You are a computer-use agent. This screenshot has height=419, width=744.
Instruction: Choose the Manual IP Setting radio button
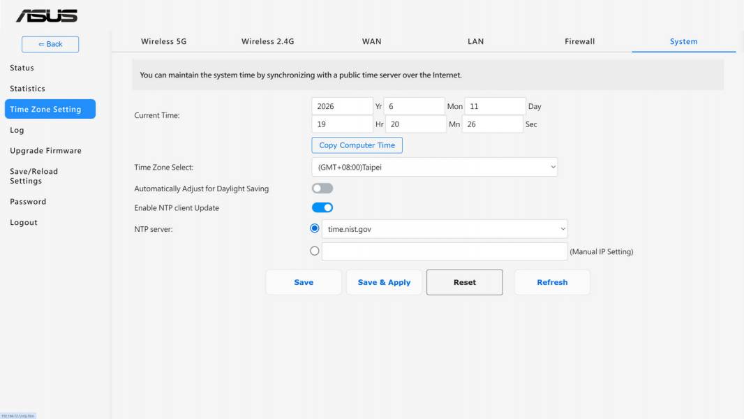tap(315, 251)
